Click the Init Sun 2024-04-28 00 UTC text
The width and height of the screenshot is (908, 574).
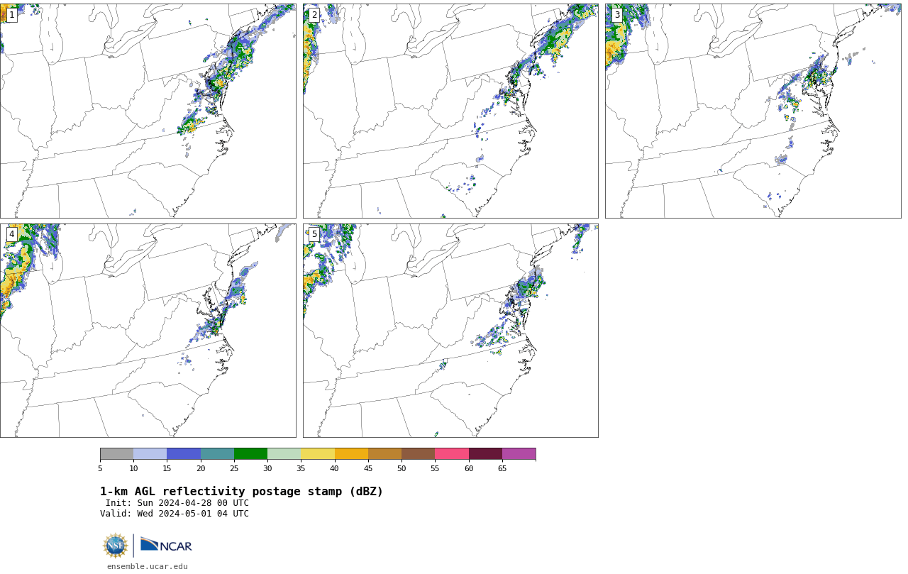tap(177, 503)
